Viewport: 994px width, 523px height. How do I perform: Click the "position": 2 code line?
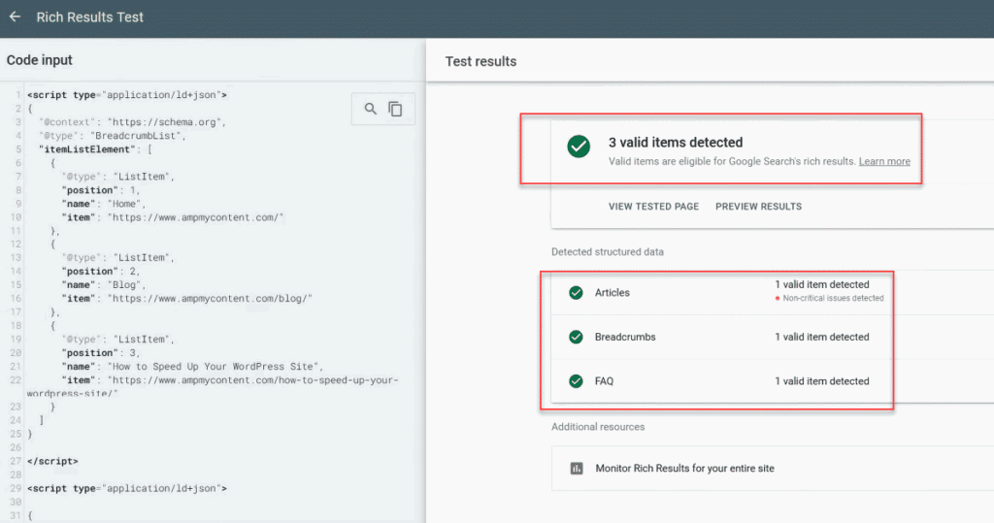[x=101, y=272]
